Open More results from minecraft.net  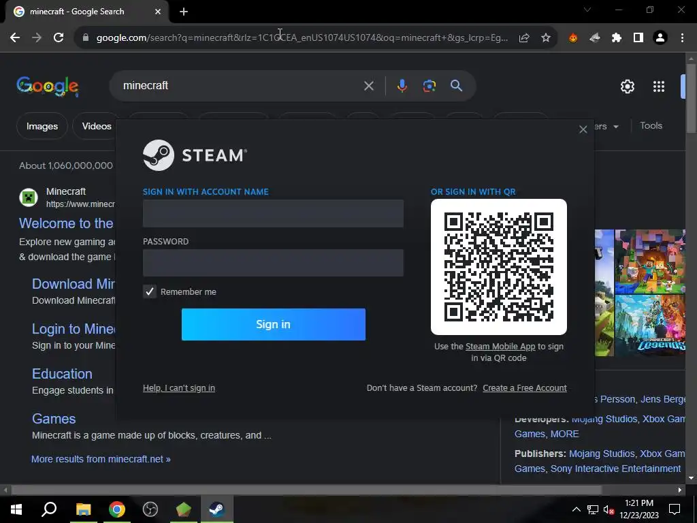click(101, 459)
